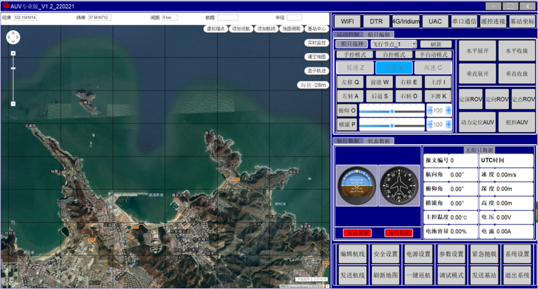
Task: Click the map pan navigation control
Action: click(13, 38)
